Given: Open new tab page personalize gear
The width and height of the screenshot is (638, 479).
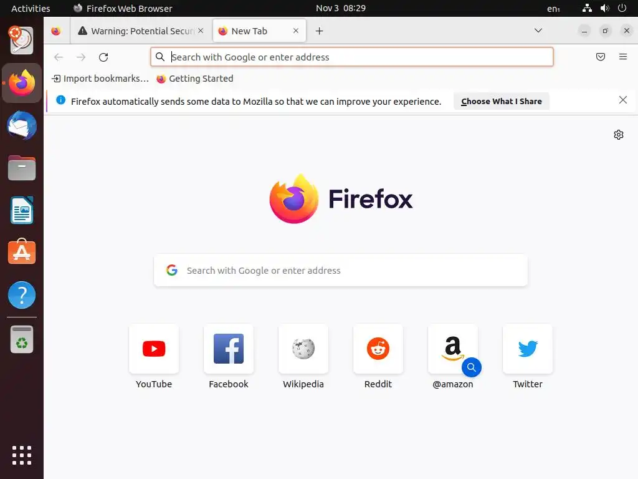Looking at the screenshot, I should click(619, 135).
